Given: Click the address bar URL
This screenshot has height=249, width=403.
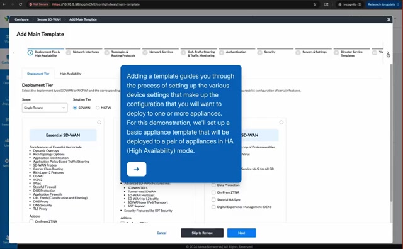Looking at the screenshot, I should coord(96,4).
